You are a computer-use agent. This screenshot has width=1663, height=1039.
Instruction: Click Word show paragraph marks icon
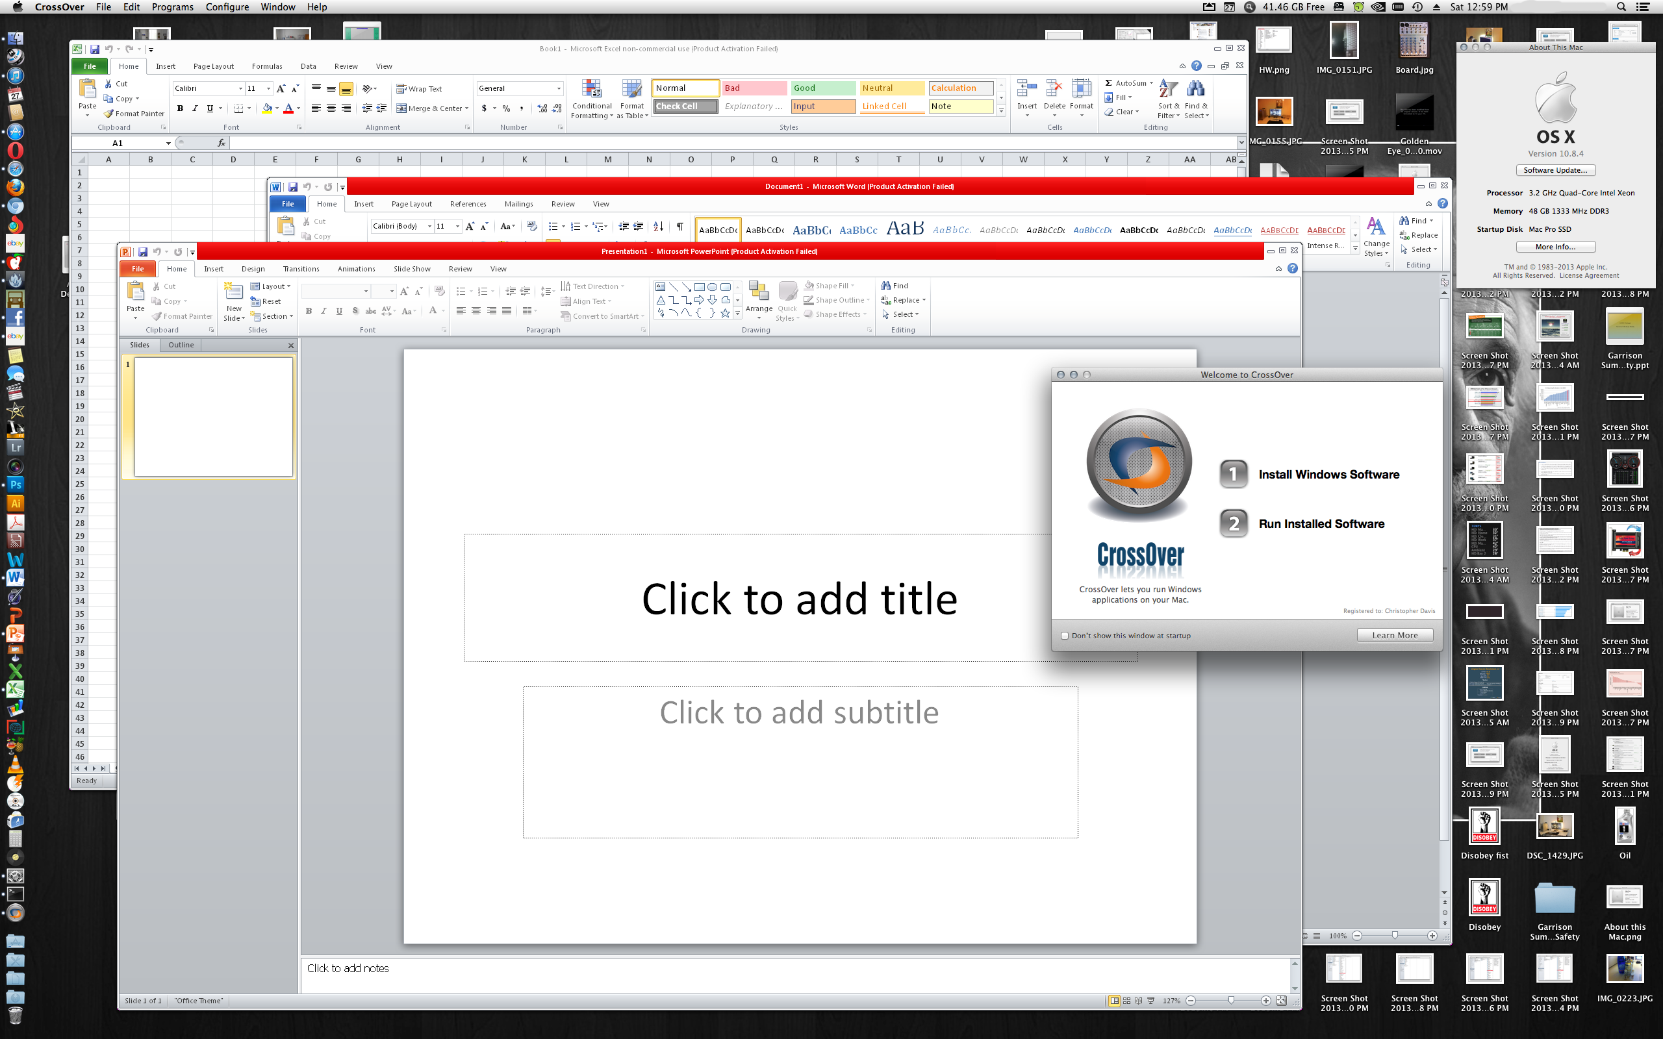click(679, 226)
